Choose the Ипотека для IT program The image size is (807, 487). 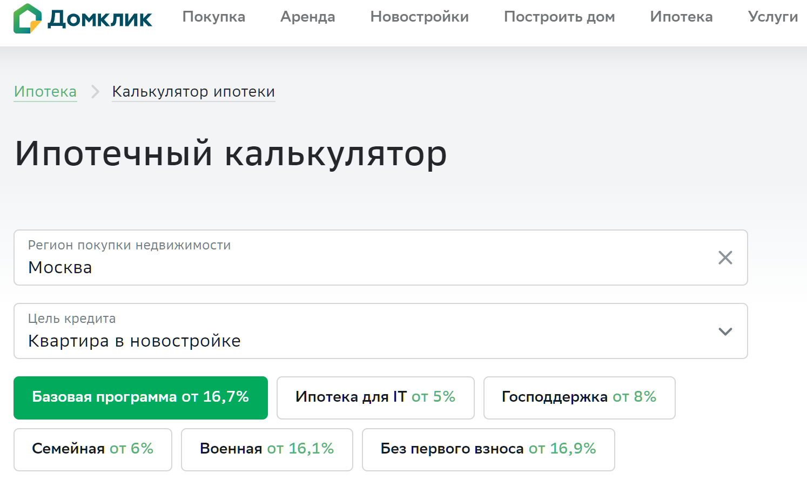[375, 398]
